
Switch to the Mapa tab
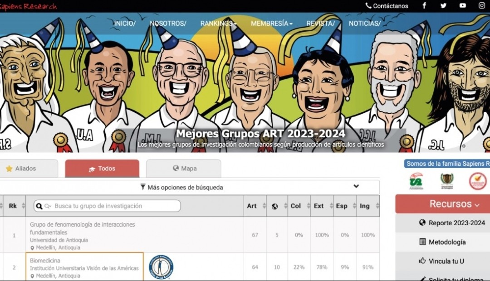pyautogui.click(x=184, y=169)
